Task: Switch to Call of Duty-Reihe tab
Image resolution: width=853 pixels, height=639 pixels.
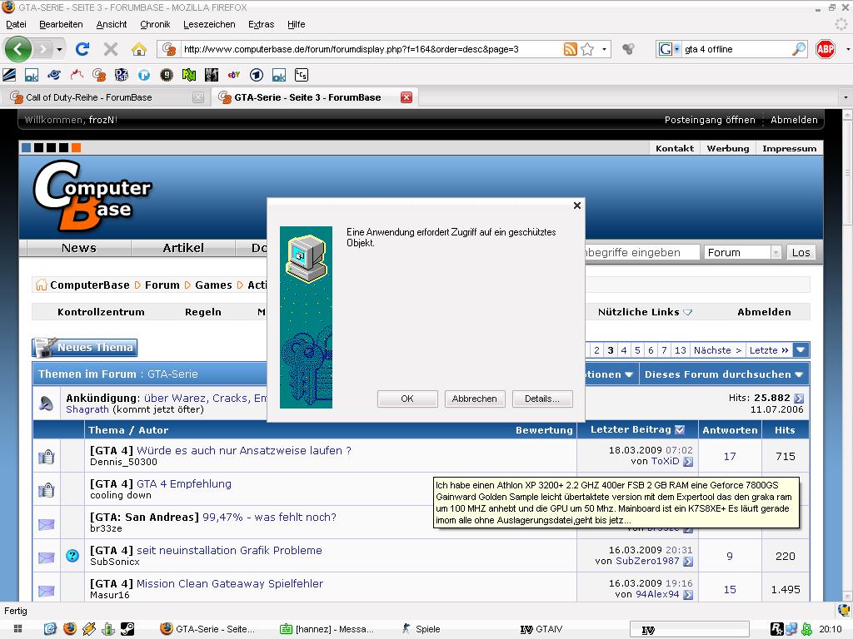Action: coord(107,97)
